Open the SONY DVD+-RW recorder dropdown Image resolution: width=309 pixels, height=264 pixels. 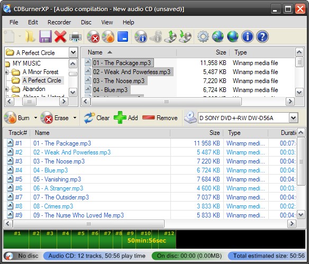click(293, 118)
